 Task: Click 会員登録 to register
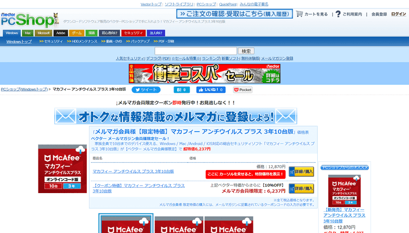click(379, 14)
